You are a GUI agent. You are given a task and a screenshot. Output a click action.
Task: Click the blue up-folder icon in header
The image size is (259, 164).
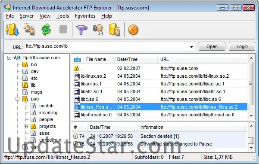tap(77, 59)
